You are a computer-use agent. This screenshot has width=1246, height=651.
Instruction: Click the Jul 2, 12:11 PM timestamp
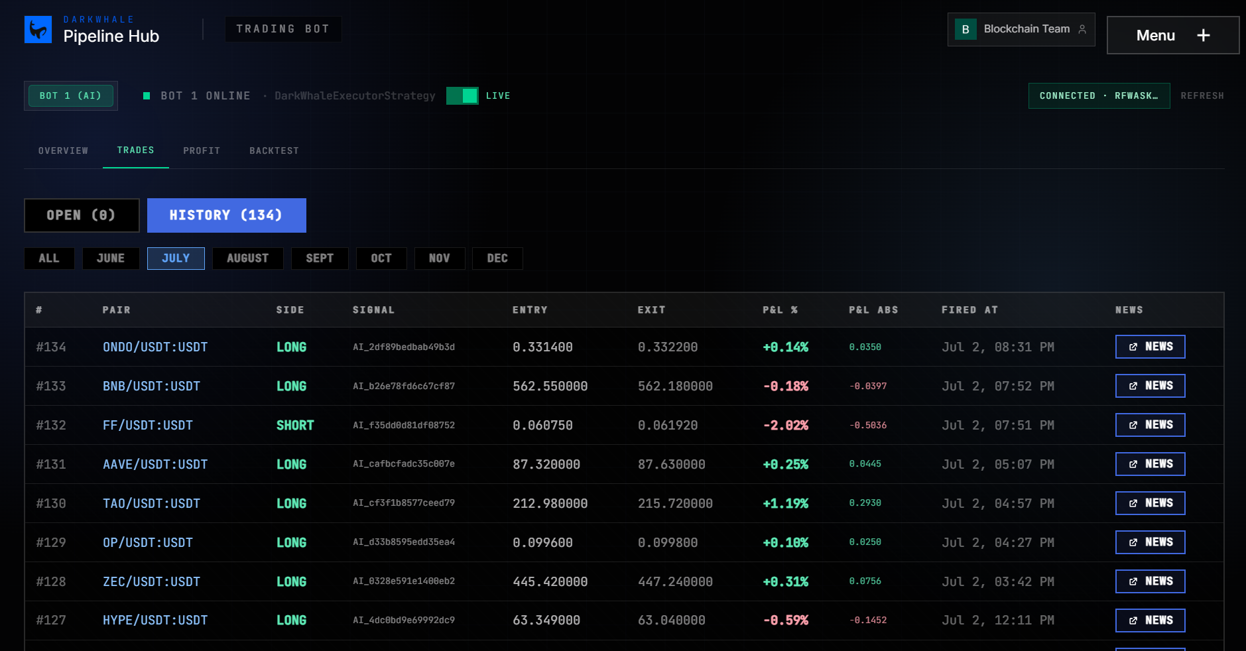coord(998,621)
